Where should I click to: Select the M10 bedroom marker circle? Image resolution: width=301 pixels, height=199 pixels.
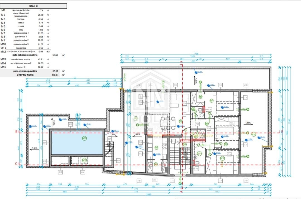(x=222, y=158)
